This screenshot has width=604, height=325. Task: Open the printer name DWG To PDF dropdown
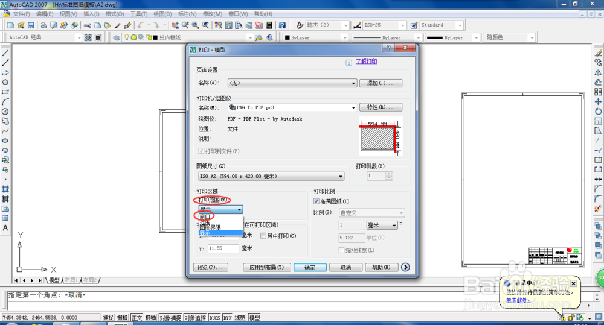point(292,108)
